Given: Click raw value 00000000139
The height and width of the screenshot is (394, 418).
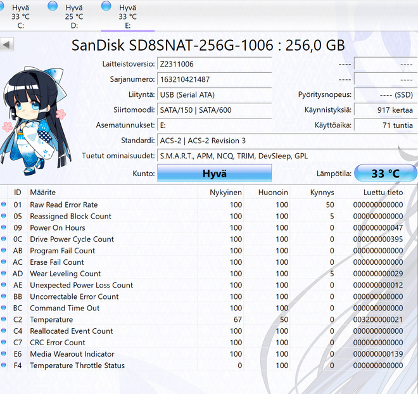Looking at the screenshot, I should [377, 353].
